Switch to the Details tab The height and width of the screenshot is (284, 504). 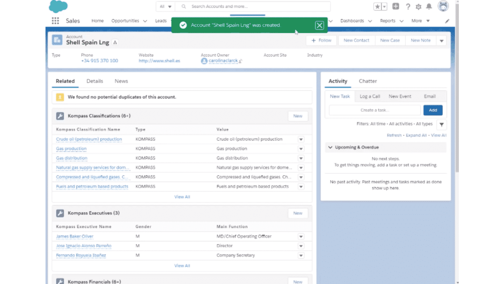click(95, 81)
